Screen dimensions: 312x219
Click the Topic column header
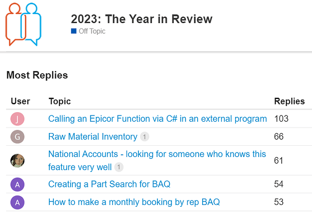click(60, 101)
